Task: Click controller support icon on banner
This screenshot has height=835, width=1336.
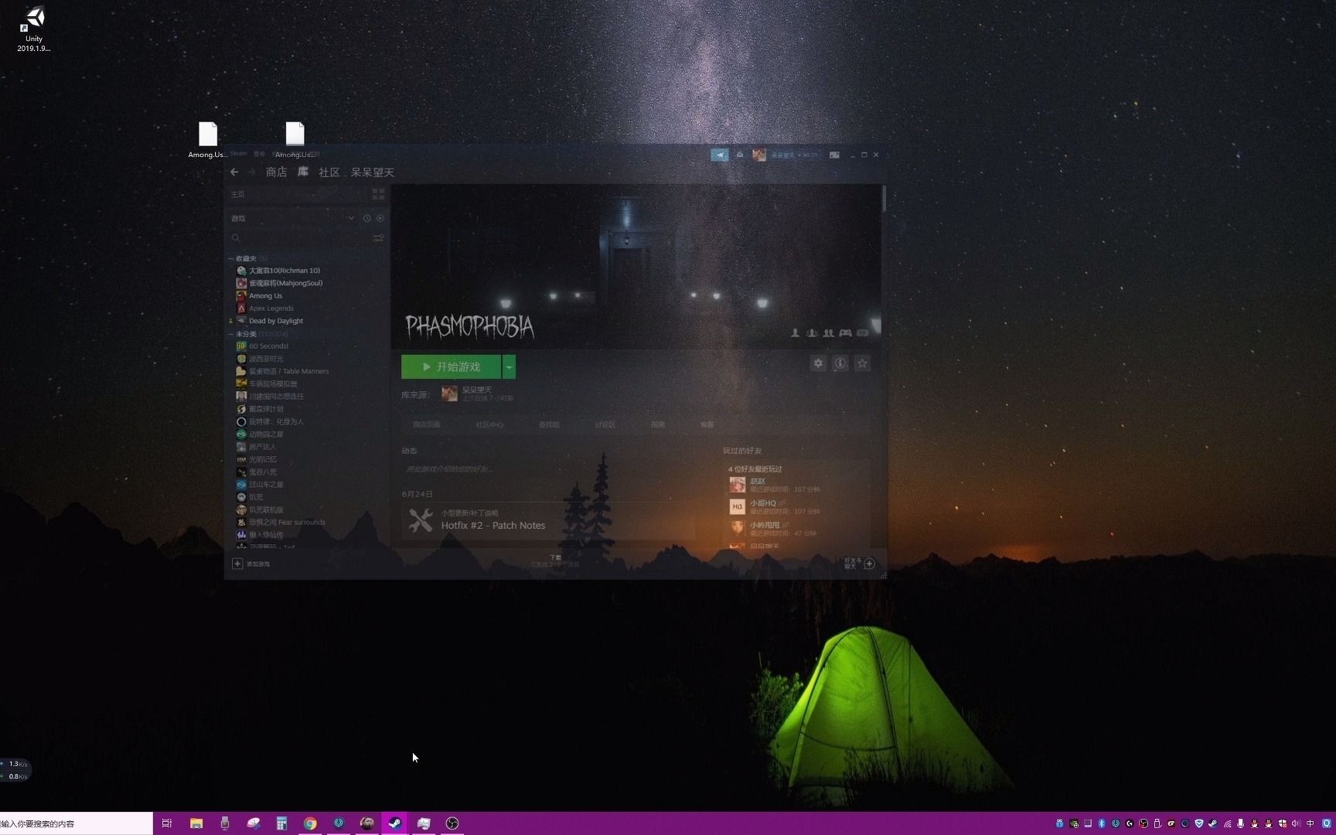Action: click(x=846, y=333)
